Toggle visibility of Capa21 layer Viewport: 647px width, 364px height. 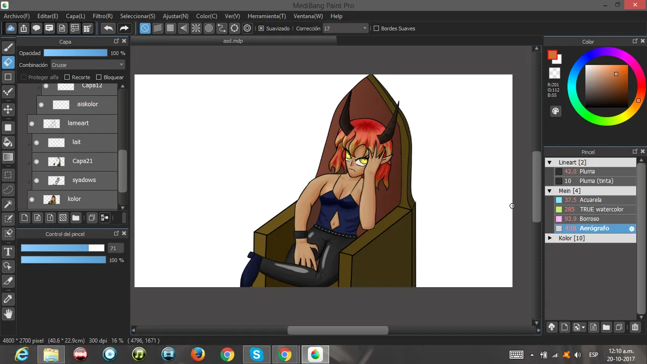pos(36,161)
